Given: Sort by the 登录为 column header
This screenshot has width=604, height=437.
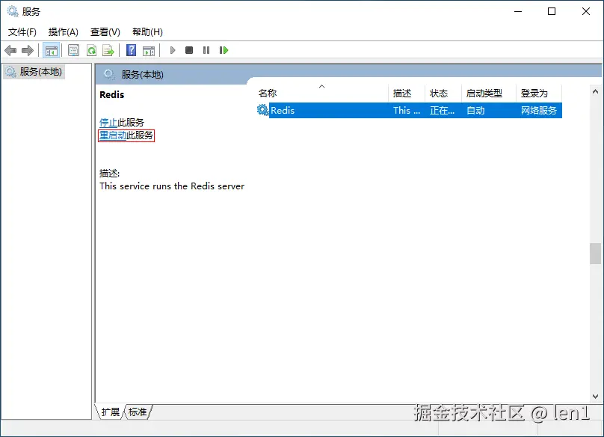Looking at the screenshot, I should tap(539, 94).
